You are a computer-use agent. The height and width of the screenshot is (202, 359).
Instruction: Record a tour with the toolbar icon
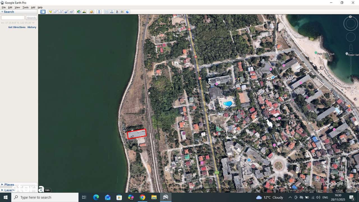coord(72,12)
